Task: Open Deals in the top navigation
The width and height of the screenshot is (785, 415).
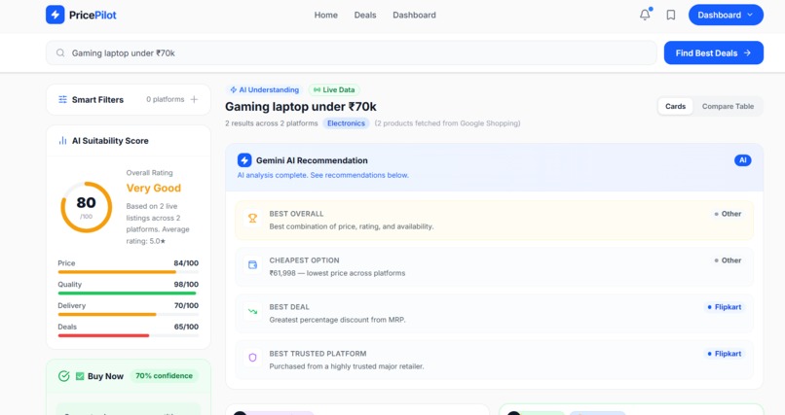Action: (x=365, y=15)
